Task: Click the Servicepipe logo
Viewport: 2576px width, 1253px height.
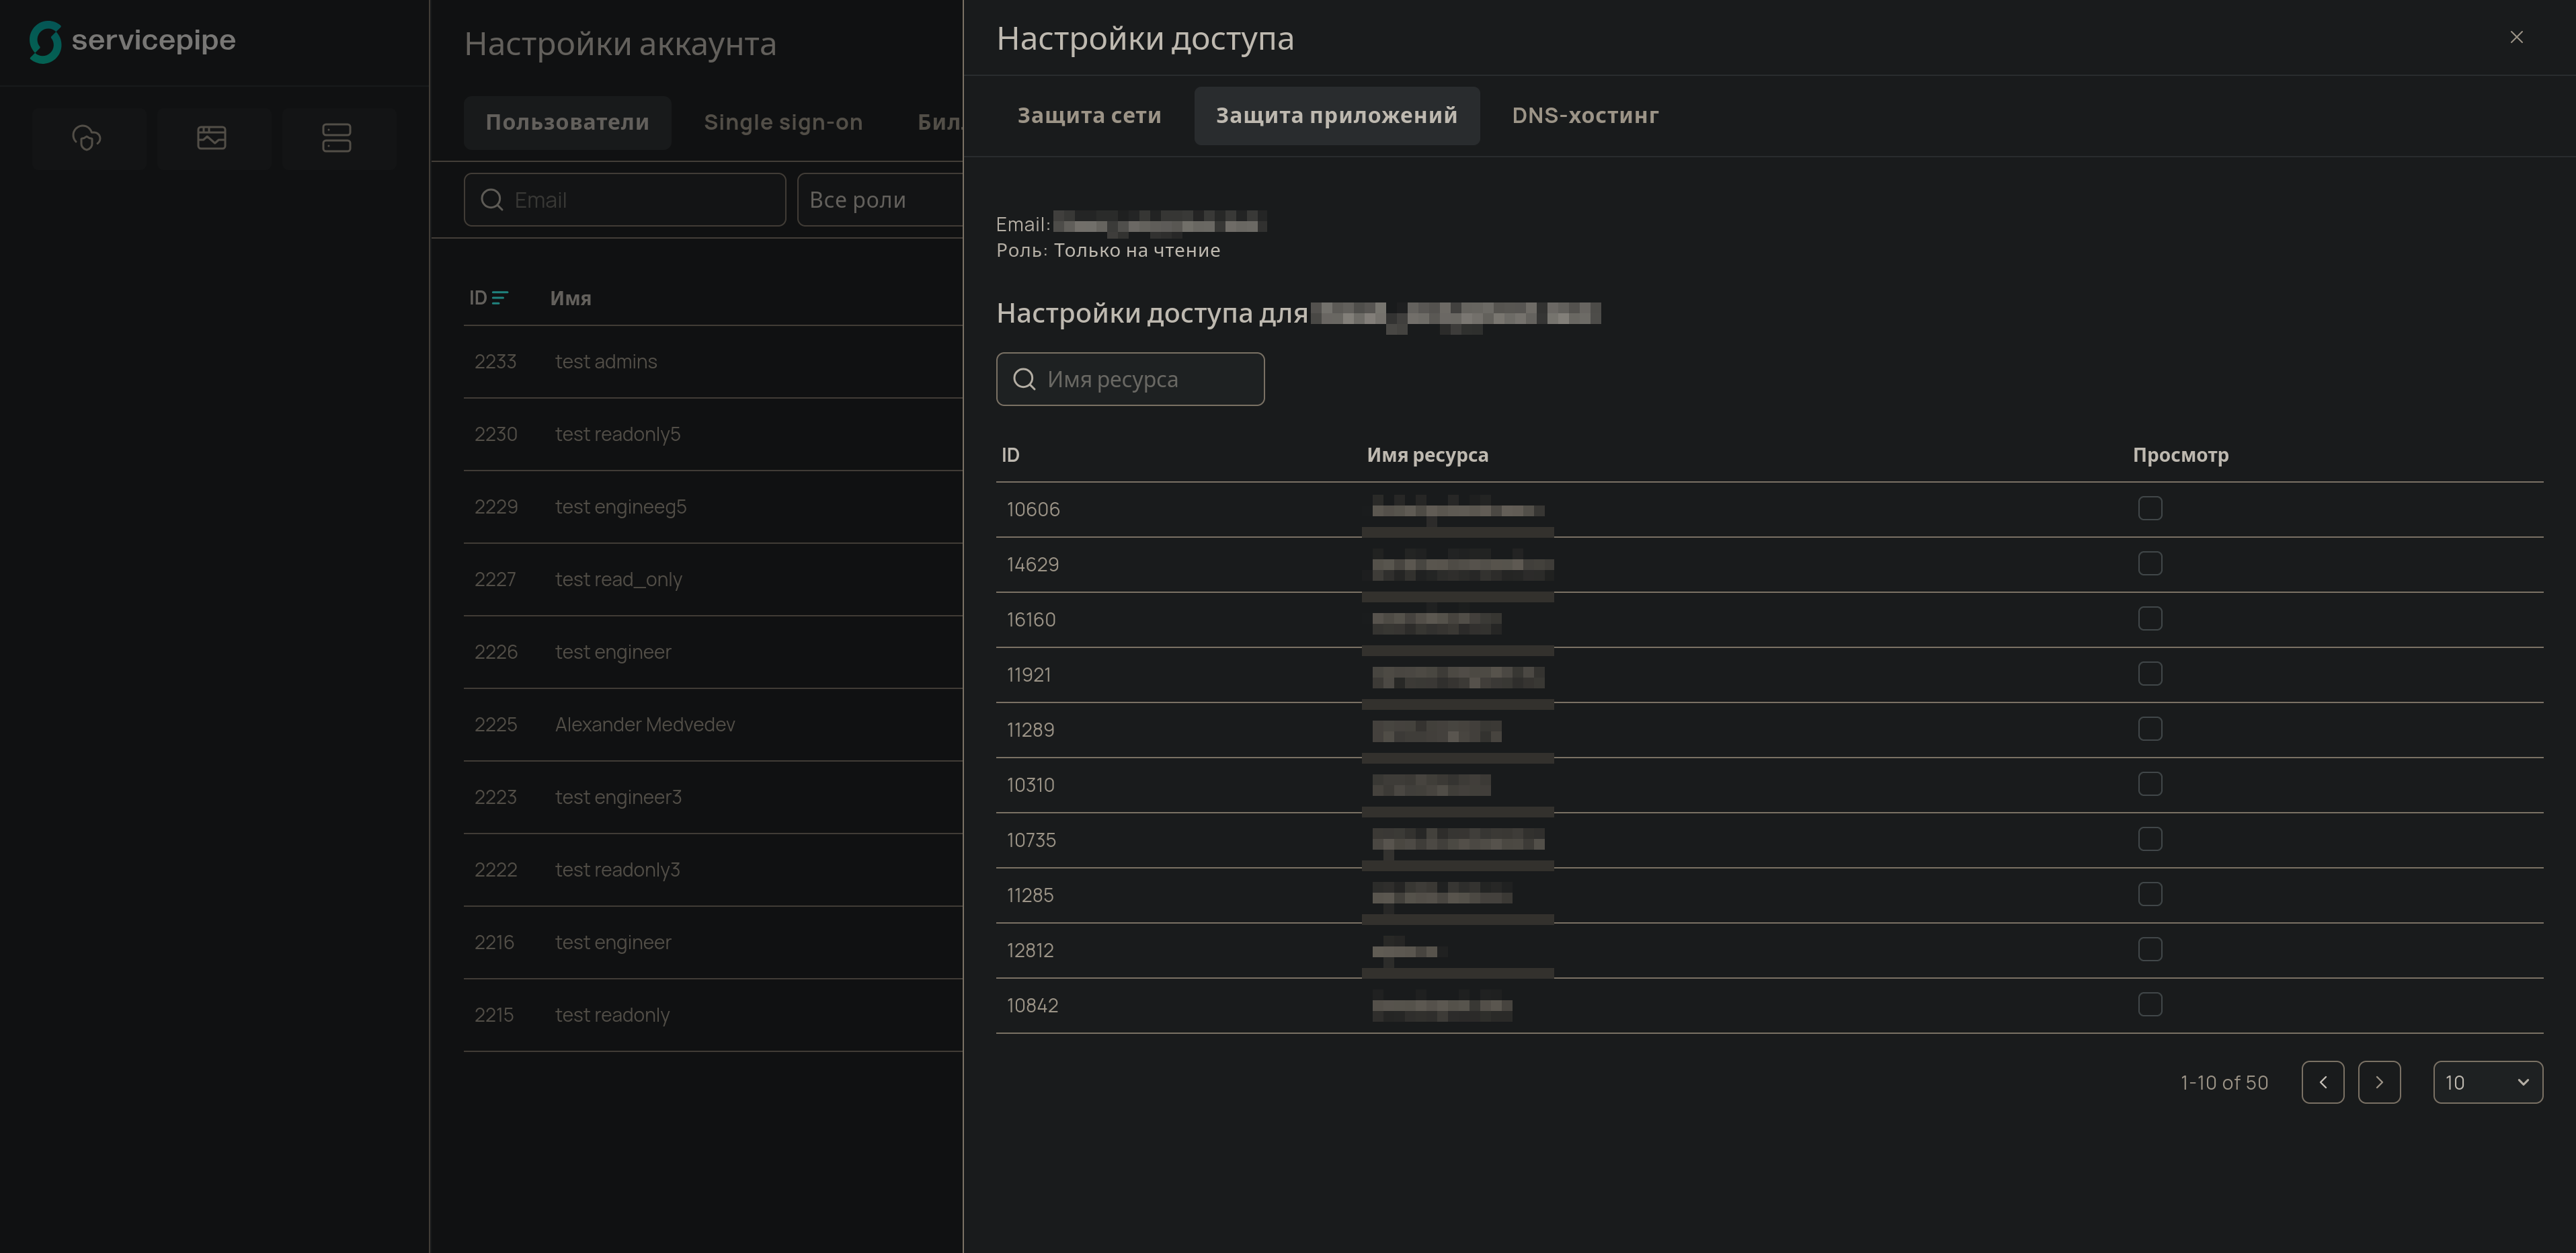Action: pyautogui.click(x=133, y=42)
